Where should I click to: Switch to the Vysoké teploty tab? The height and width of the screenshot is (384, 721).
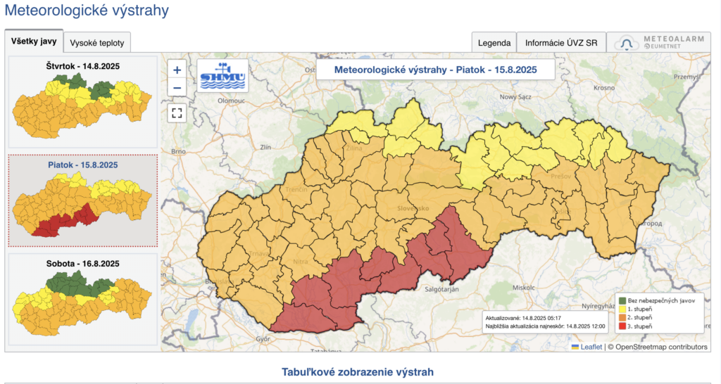coord(97,43)
